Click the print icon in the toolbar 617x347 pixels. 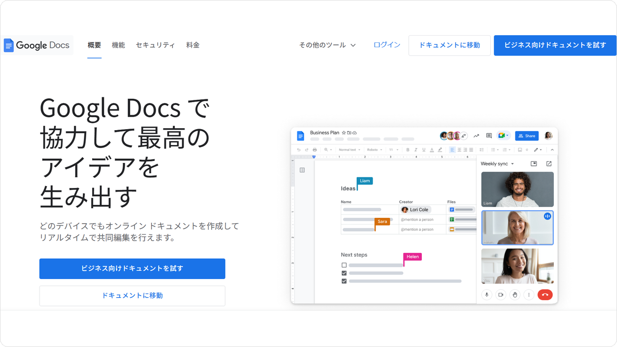(x=315, y=150)
